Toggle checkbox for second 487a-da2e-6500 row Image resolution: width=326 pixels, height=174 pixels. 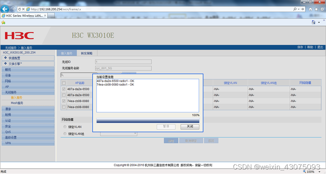(x=64, y=95)
